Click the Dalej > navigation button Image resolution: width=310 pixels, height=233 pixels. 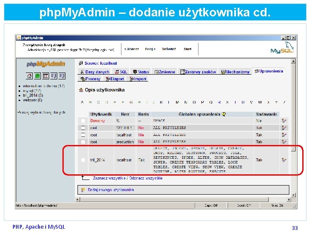[150, 49]
